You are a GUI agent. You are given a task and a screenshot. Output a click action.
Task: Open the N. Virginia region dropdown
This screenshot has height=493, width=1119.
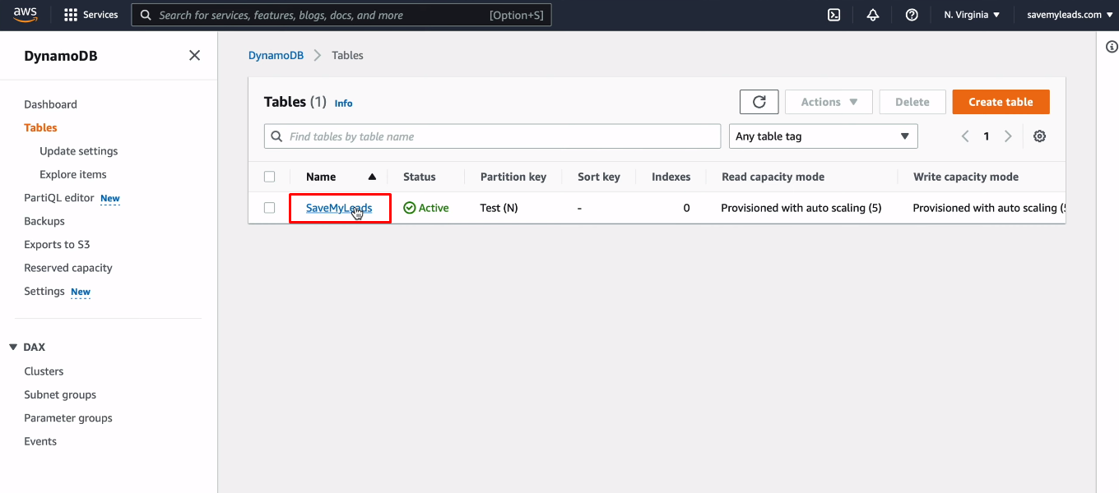[972, 15]
